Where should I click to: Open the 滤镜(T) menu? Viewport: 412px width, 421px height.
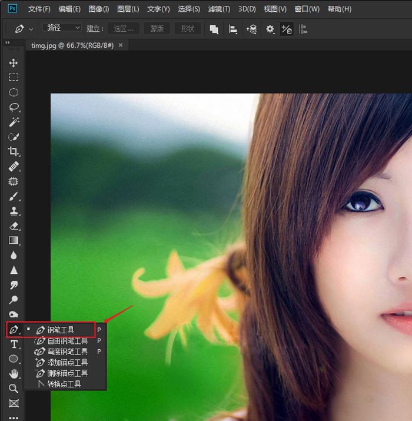tap(220, 9)
